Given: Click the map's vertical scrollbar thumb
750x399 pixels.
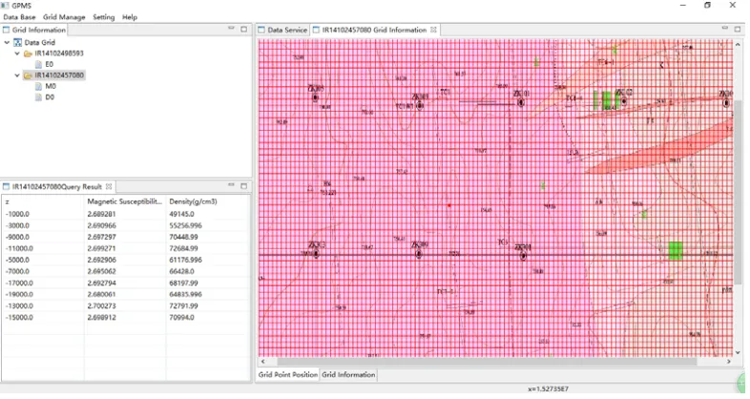Looking at the screenshot, I should [738, 194].
